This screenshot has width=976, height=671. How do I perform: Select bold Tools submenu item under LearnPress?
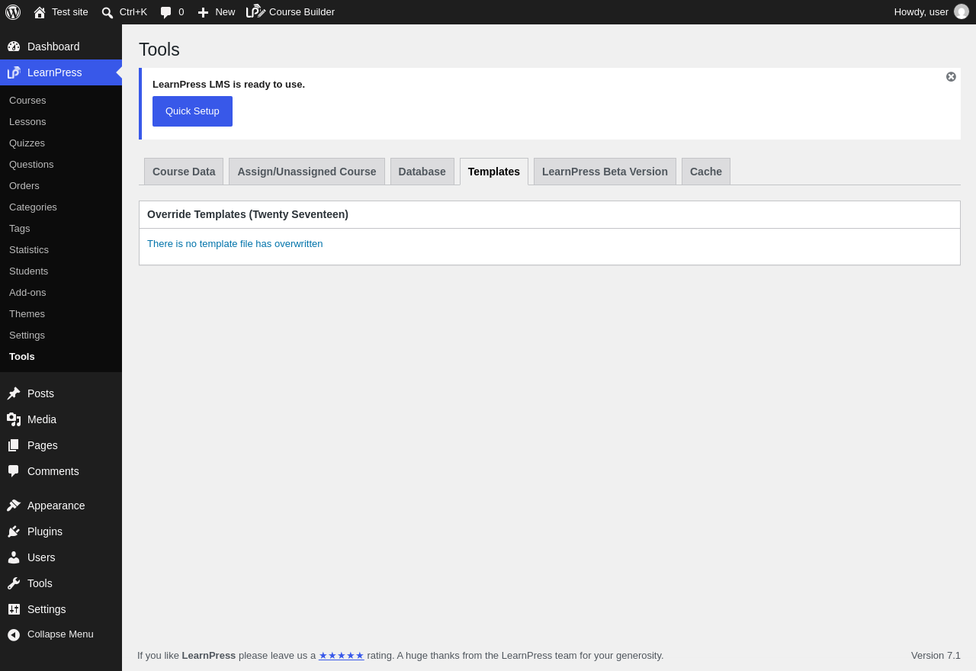tap(22, 357)
